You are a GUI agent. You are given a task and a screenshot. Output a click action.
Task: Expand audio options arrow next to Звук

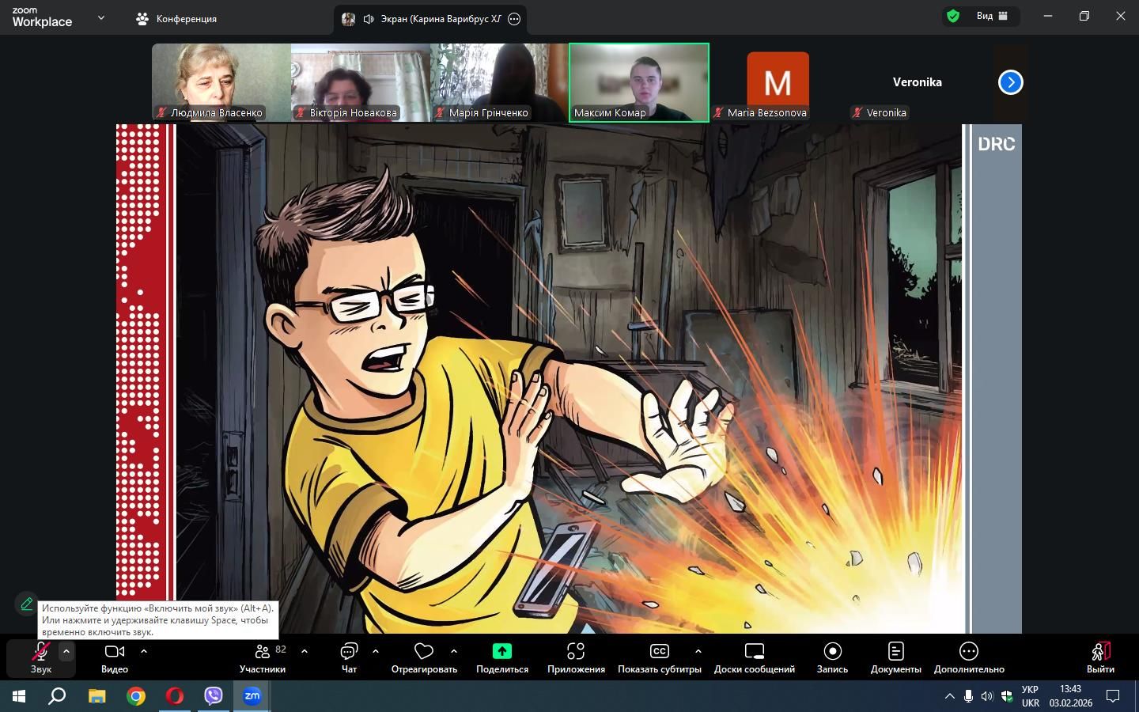pyautogui.click(x=66, y=651)
